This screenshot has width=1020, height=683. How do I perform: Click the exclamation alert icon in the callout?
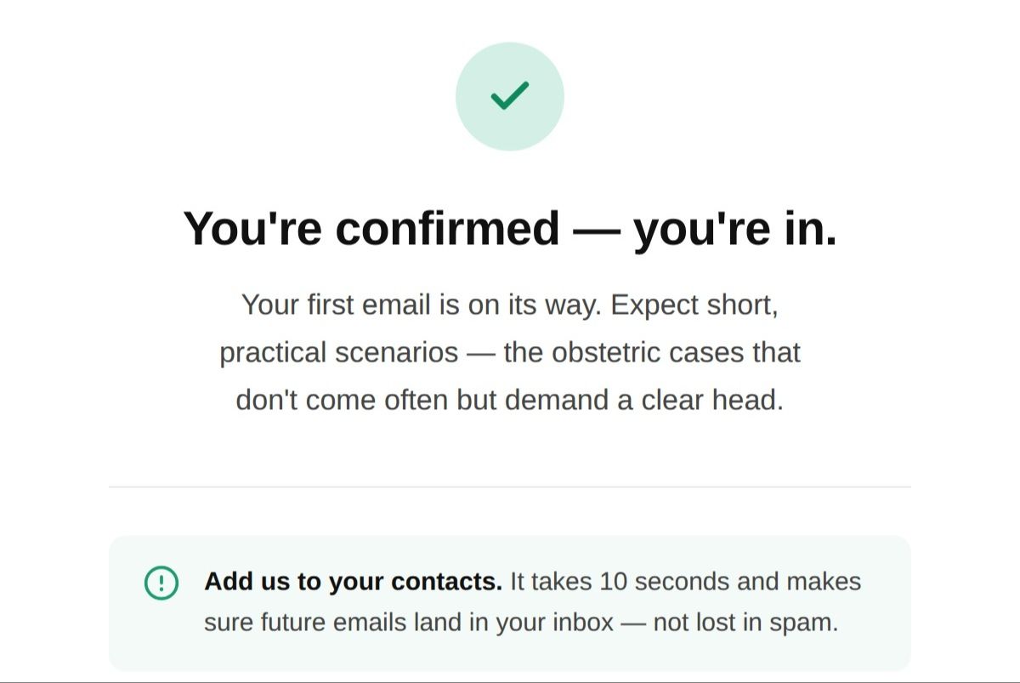pyautogui.click(x=161, y=583)
